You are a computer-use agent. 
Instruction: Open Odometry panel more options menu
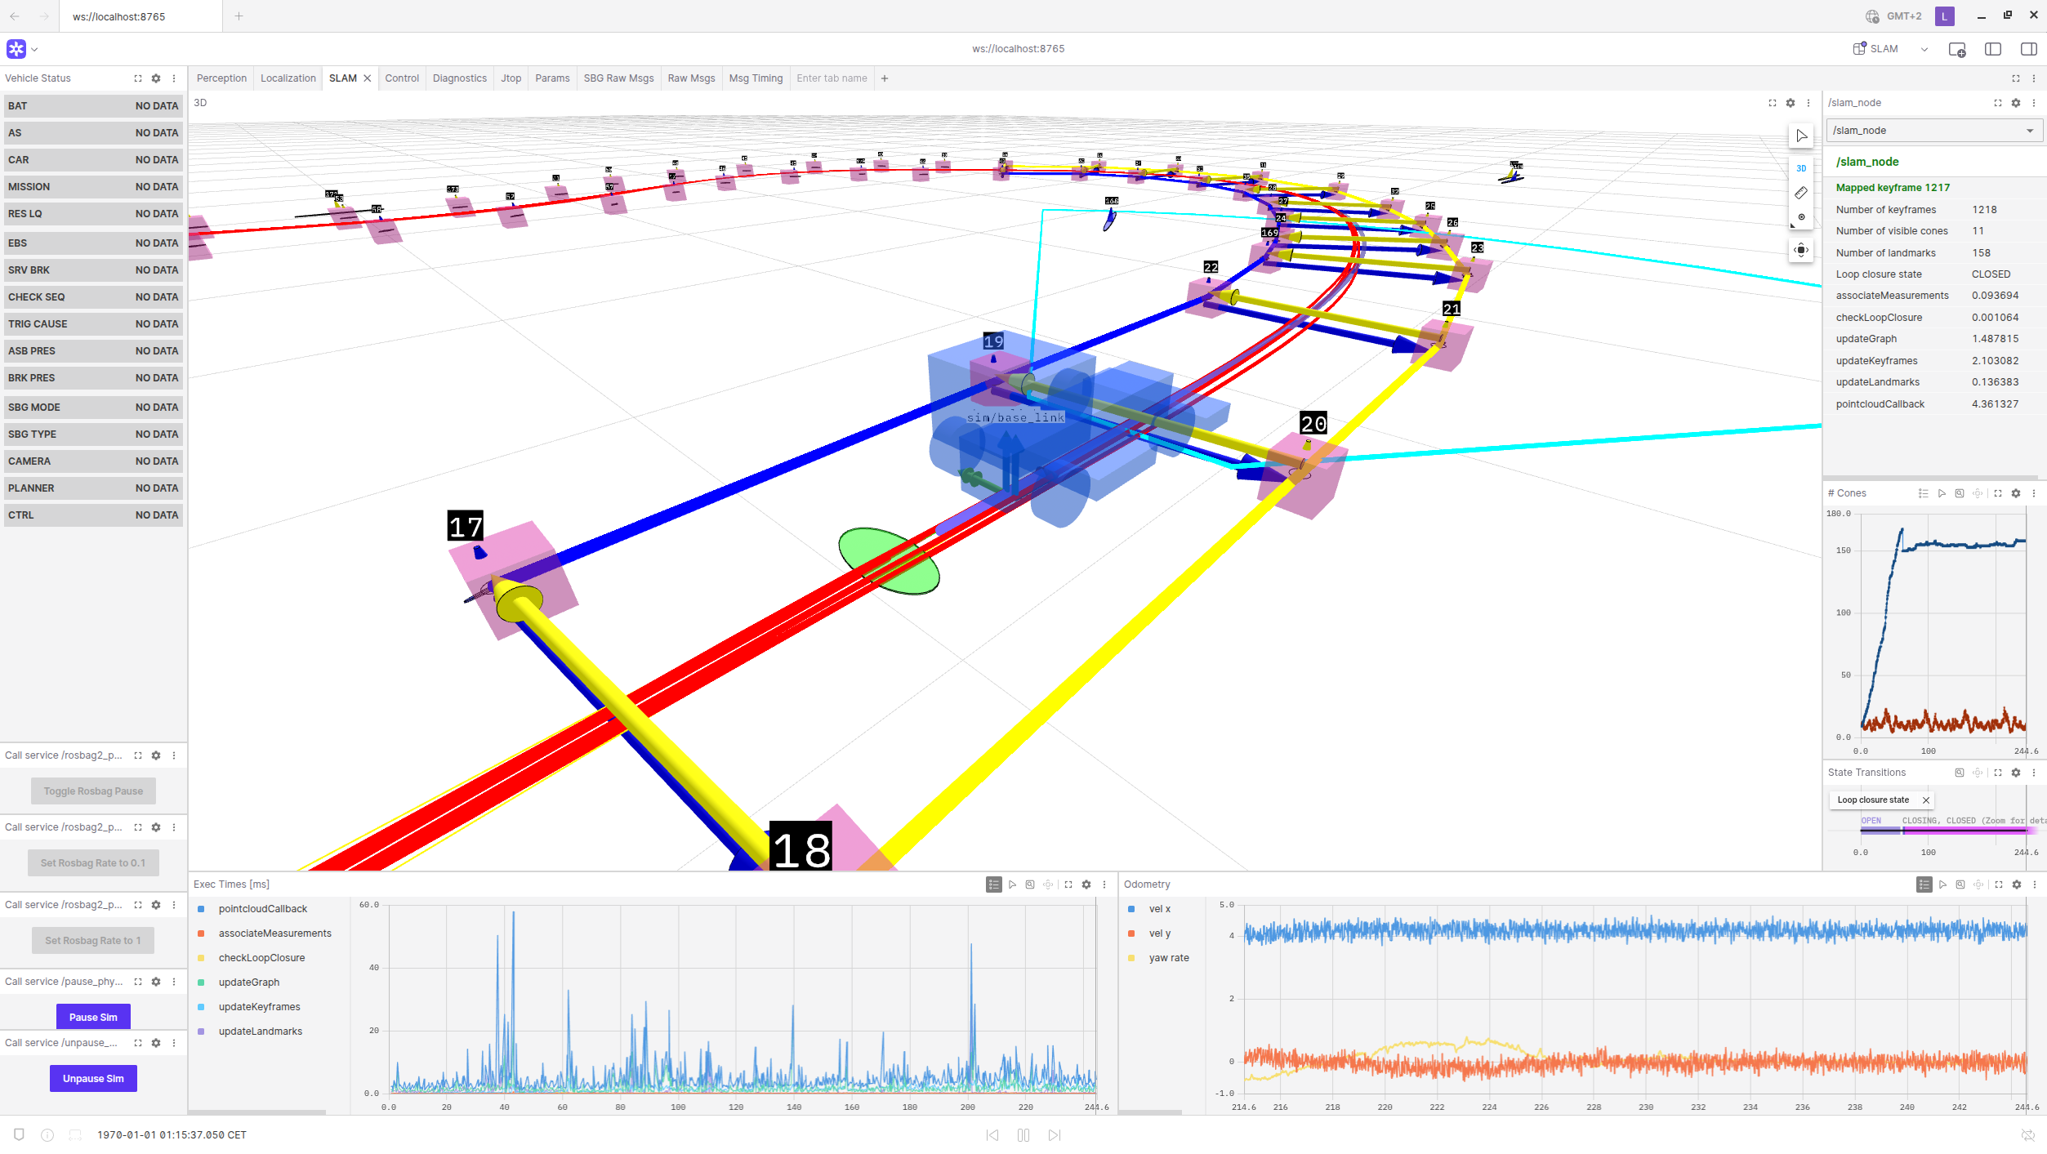coord(2035,884)
